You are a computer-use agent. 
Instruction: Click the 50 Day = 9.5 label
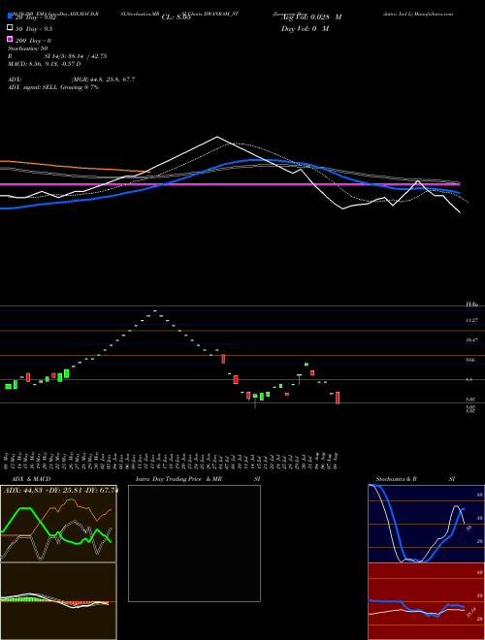34,29
